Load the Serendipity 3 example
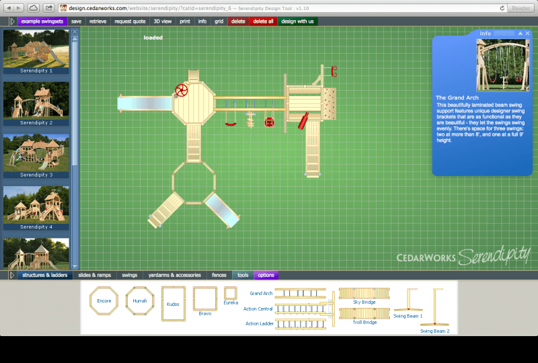The width and height of the screenshot is (538, 363). (x=36, y=156)
